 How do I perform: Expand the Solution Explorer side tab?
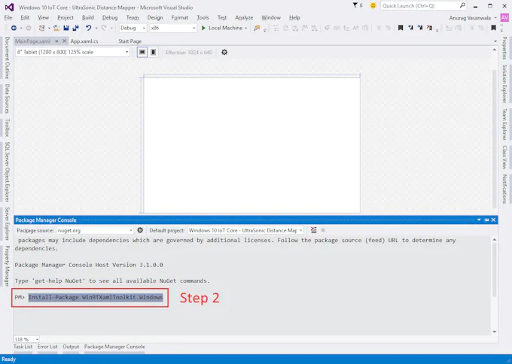pyautogui.click(x=504, y=83)
